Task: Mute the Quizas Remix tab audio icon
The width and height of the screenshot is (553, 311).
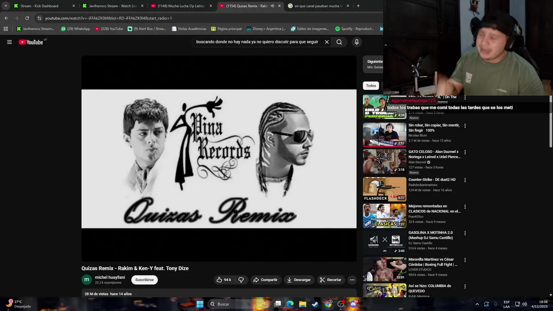Action: 272,6
